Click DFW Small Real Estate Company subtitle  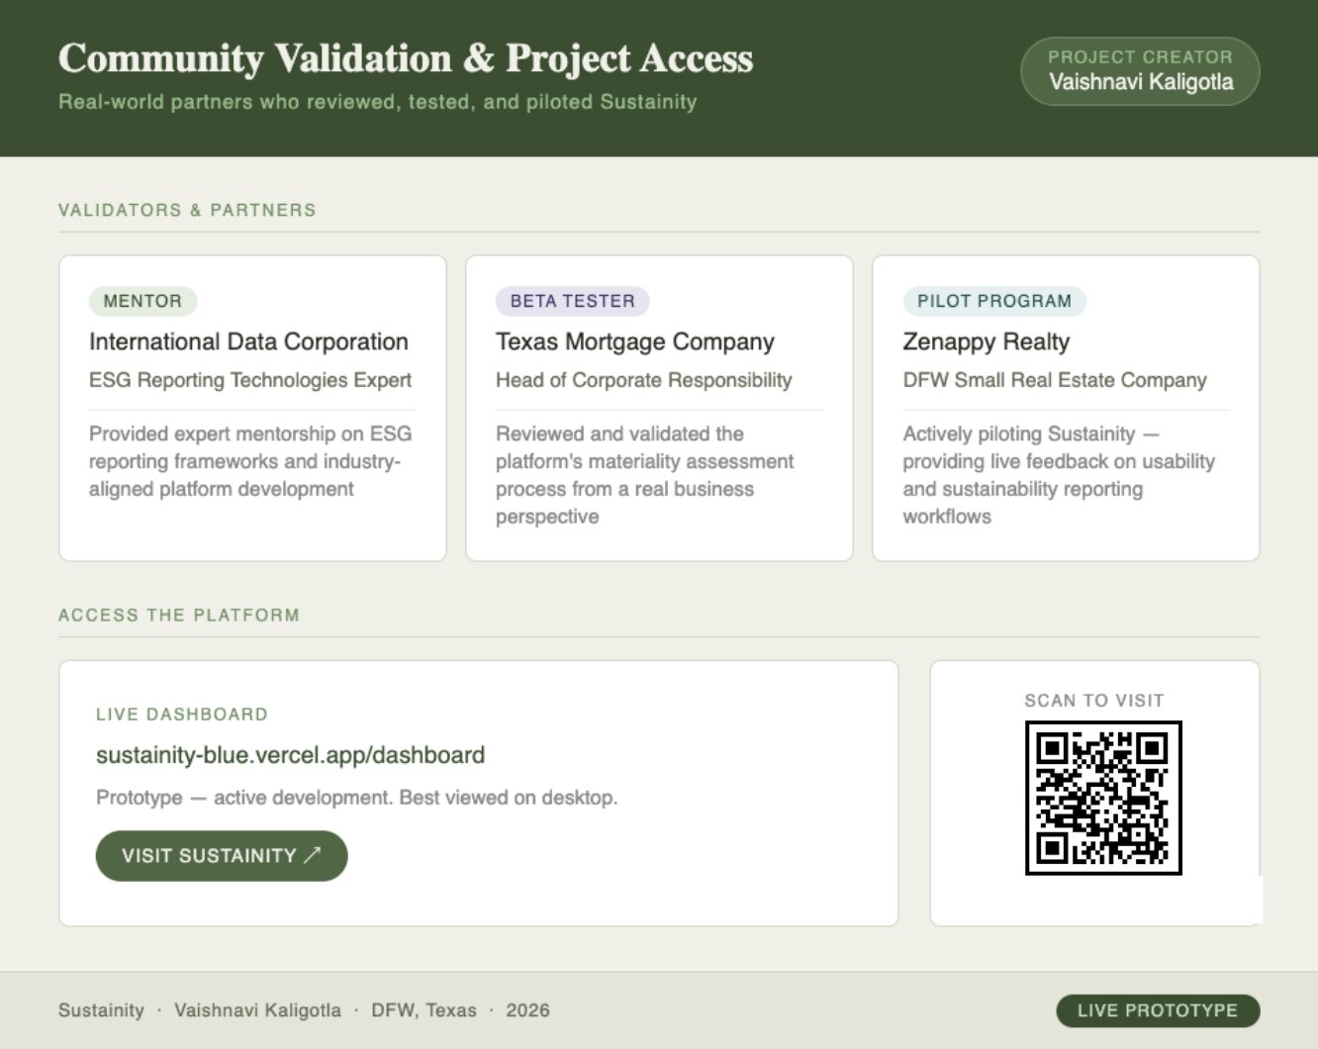1055,380
